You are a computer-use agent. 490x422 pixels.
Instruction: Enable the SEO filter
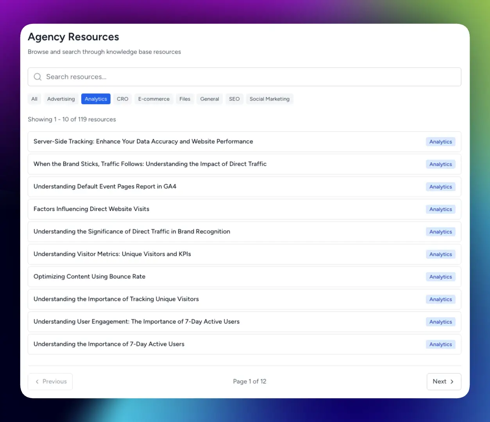click(x=234, y=99)
